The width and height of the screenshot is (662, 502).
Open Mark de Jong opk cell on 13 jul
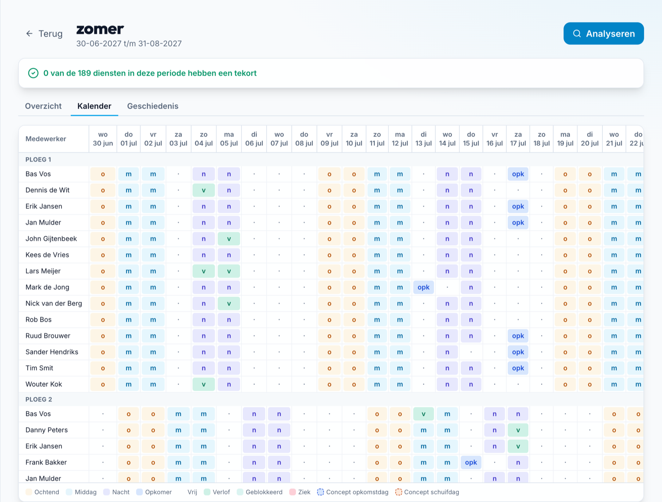424,287
